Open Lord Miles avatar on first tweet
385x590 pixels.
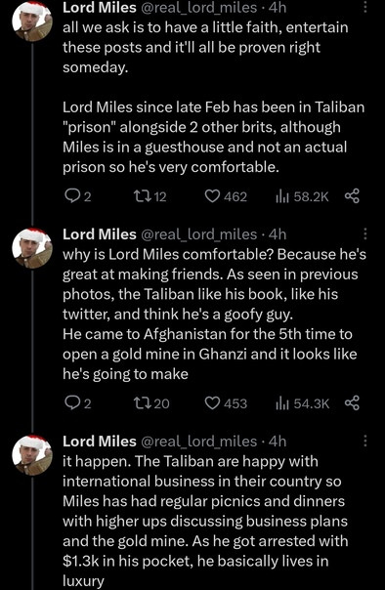click(x=32, y=21)
